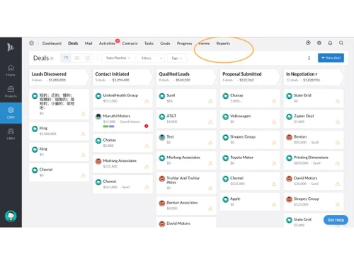Viewport: 354px width, 265px height.
Task: Open the Activities tab
Action: pyautogui.click(x=107, y=43)
